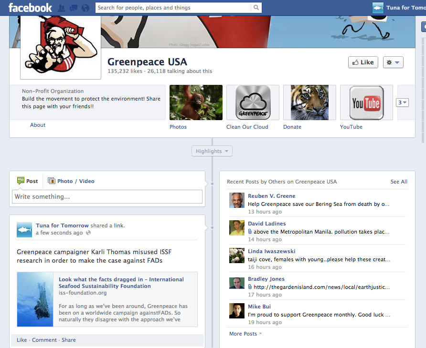Open friend requests icon in top bar
Viewport: 426px width, 348px height.
[62, 8]
